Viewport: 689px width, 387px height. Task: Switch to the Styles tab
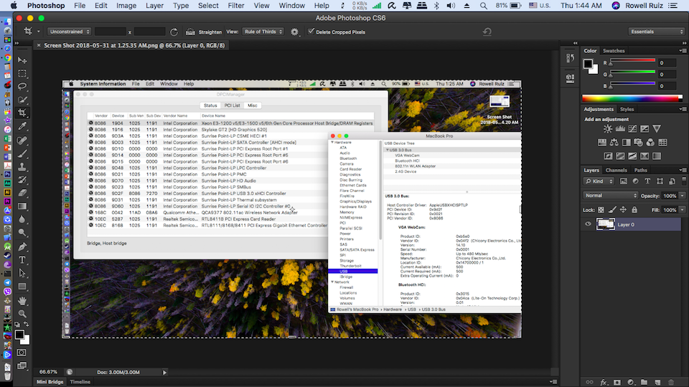[x=627, y=109]
